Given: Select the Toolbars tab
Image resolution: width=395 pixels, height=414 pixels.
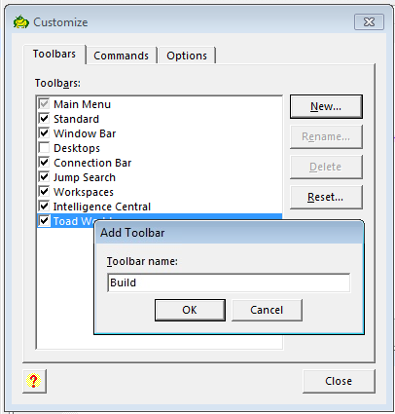Looking at the screenshot, I should click(54, 54).
